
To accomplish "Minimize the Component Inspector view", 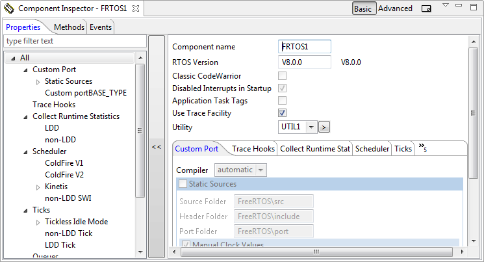I will click(461, 6).
